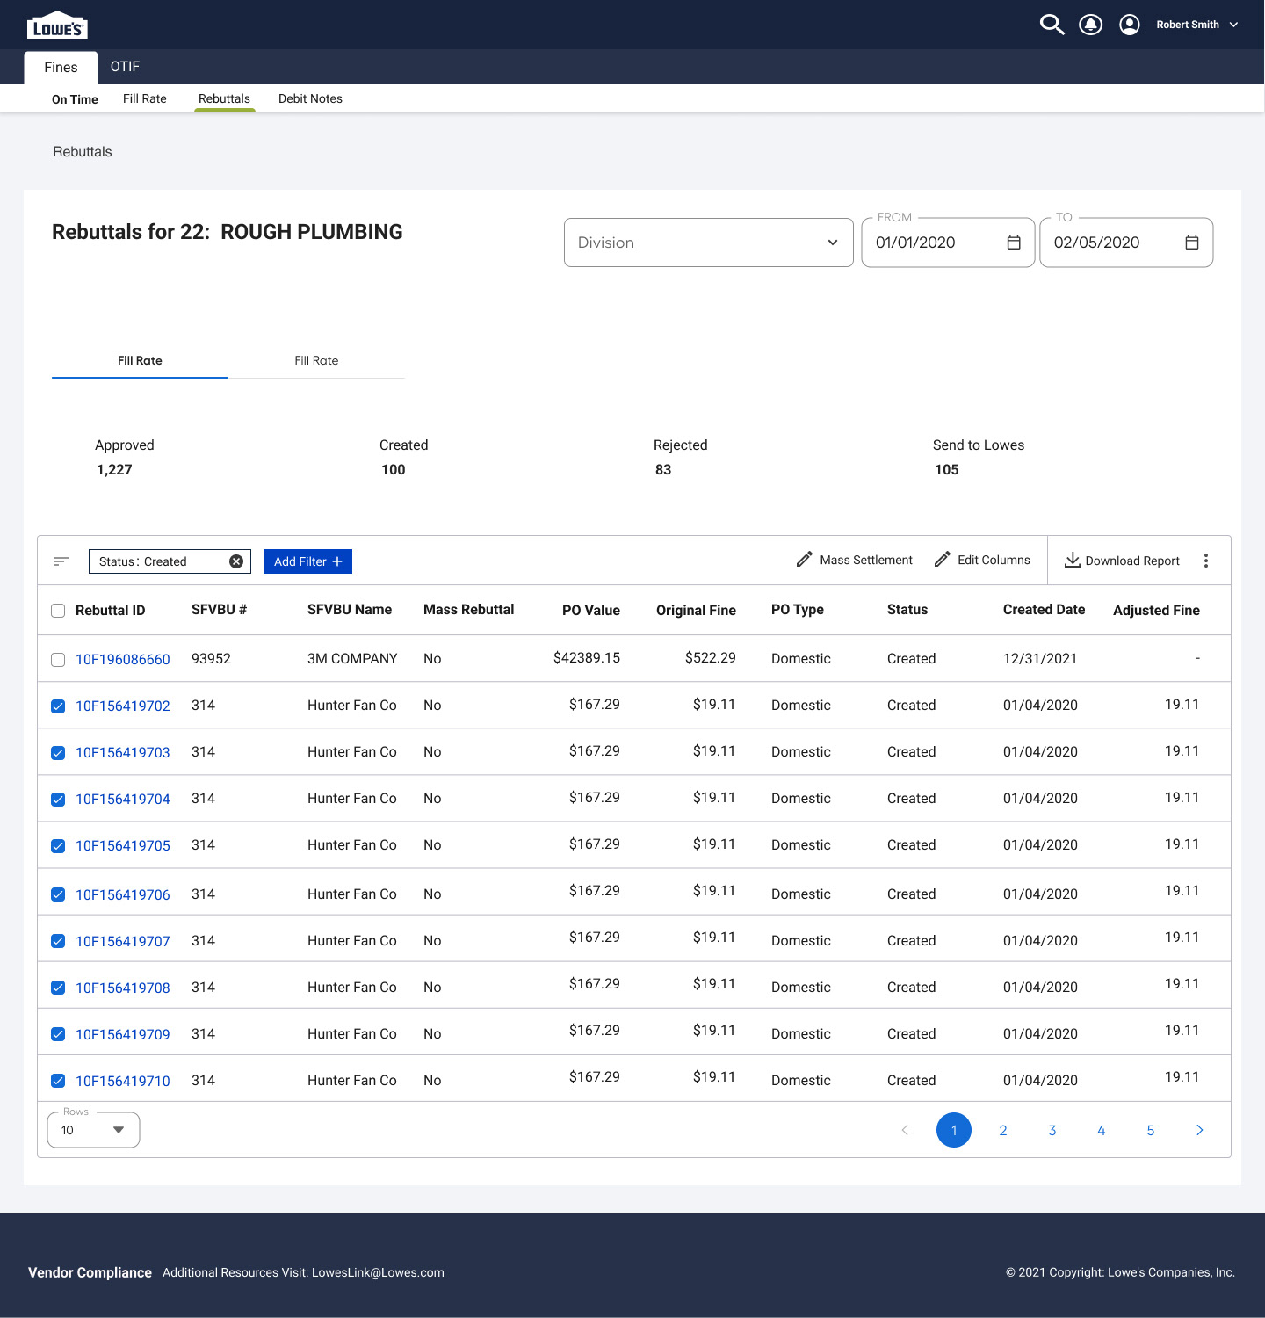Select page 1 in pagination
1265x1318 pixels.
pyautogui.click(x=954, y=1130)
